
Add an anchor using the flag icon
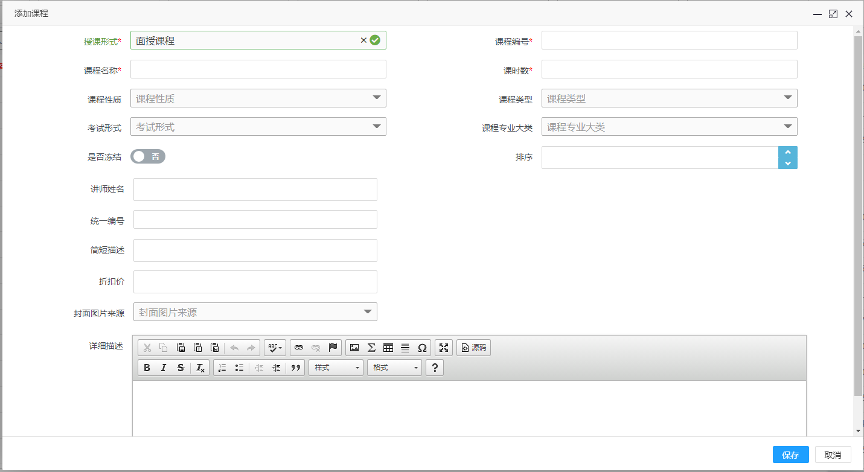pos(333,348)
